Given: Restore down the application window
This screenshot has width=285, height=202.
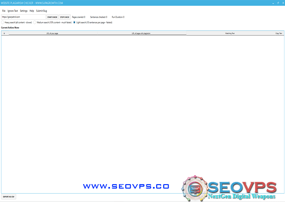Looking at the screenshot, I should coord(278,3).
